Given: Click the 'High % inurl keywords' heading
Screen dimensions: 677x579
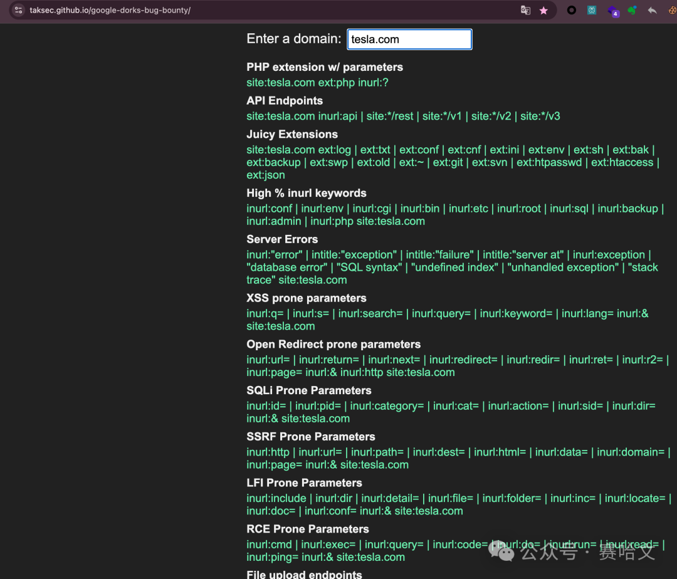Looking at the screenshot, I should (x=307, y=193).
